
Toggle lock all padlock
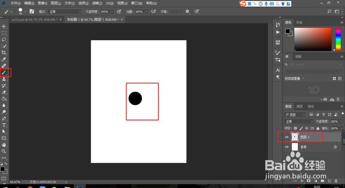[x=318, y=128]
